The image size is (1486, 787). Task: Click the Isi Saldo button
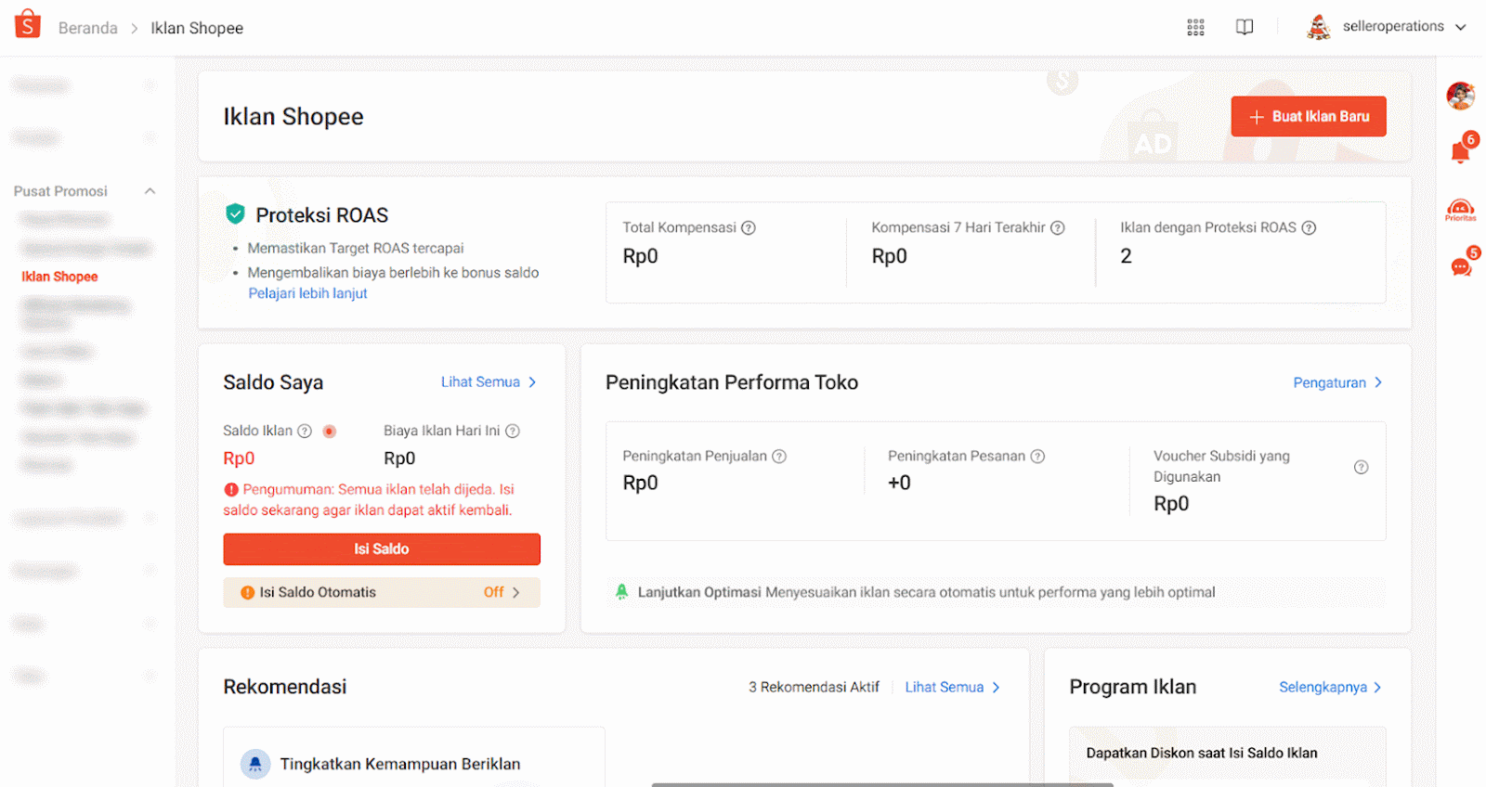coord(382,548)
